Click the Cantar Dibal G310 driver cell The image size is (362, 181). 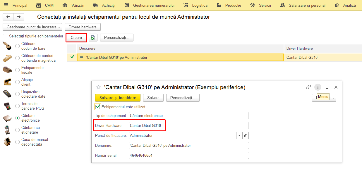click(323, 57)
